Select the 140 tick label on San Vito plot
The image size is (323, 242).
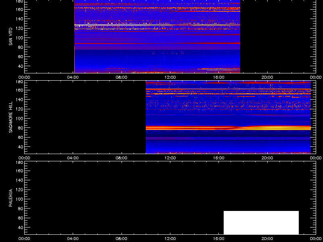tap(20, 19)
